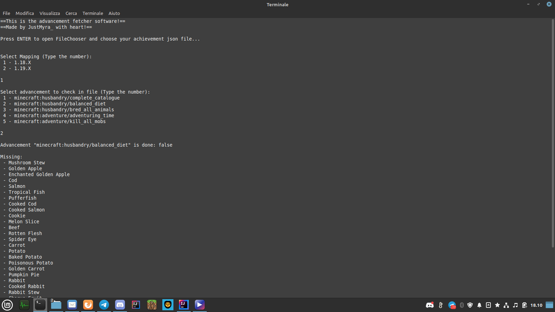Open the media player play-arrow icon
The image size is (555, 312).
tap(199, 305)
